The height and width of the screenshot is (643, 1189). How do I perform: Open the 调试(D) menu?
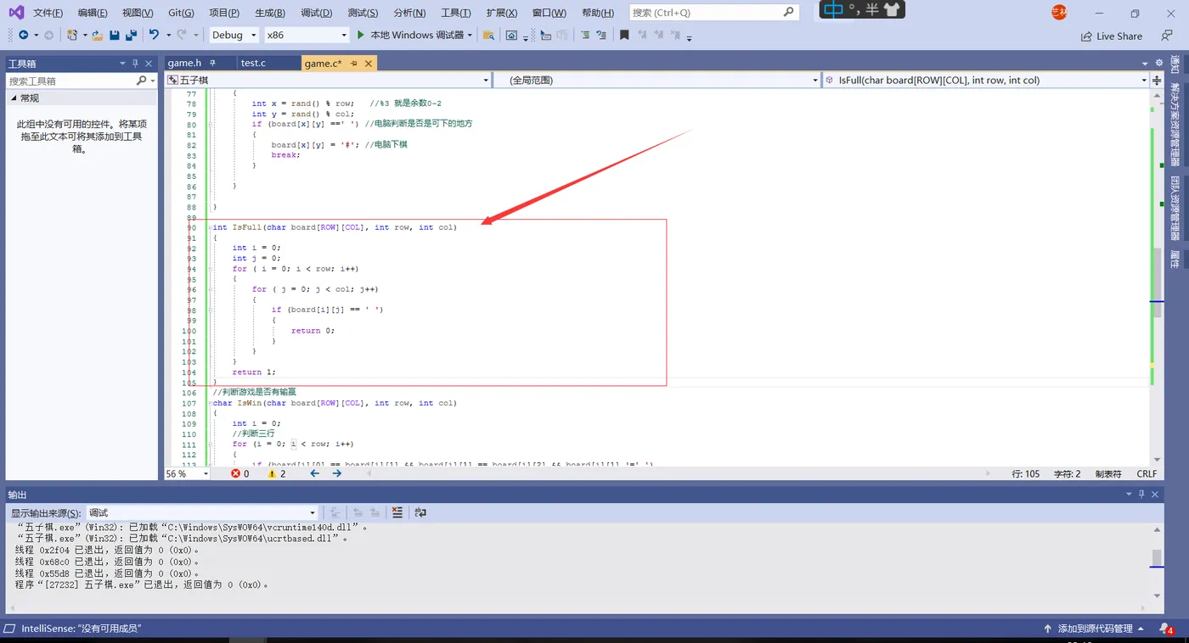317,13
